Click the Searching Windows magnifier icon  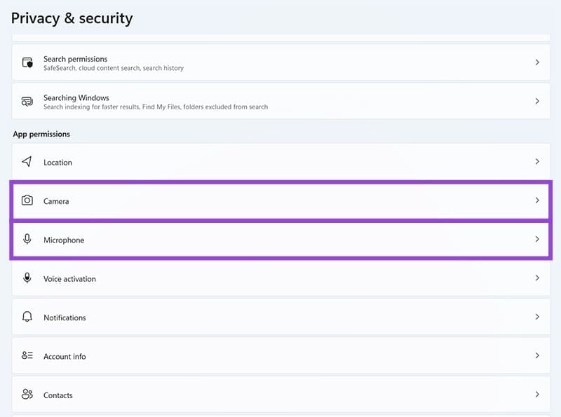pos(27,101)
